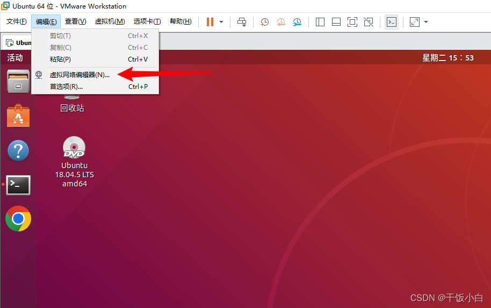Image resolution: width=491 pixels, height=308 pixels.
Task: Close the 编辑(E) menu
Action: pos(46,21)
